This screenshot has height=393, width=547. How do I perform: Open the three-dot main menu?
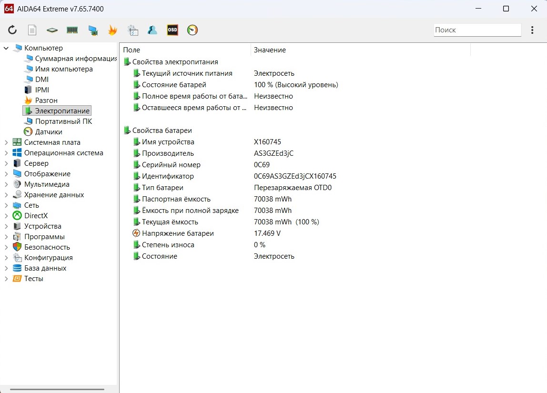[532, 30]
